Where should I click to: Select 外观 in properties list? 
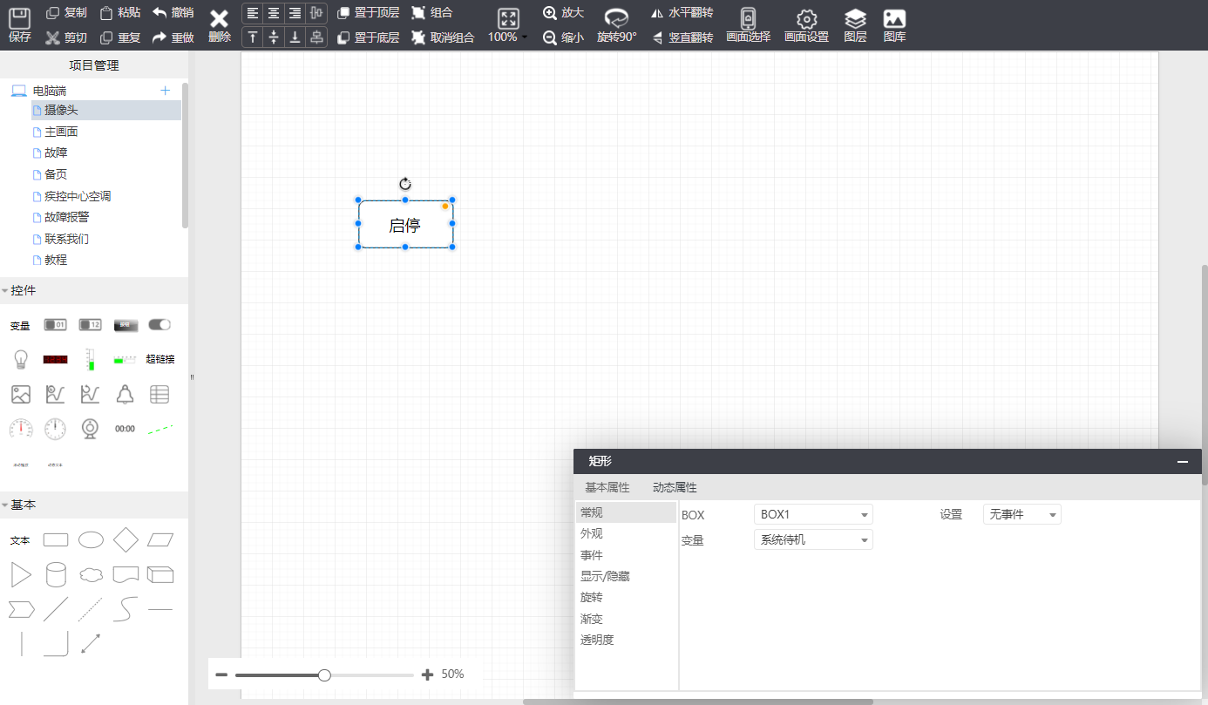coord(592,533)
